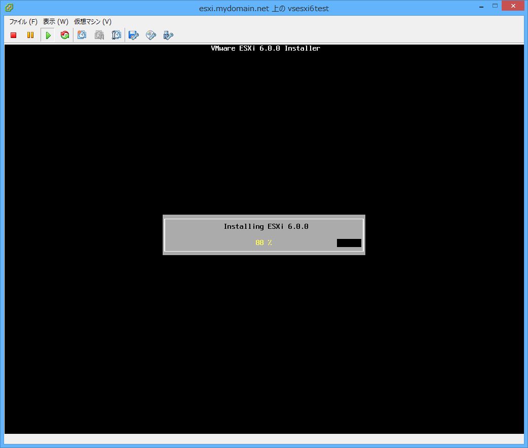Click the USB device connection icon
Screen dimensions: 528x448
click(x=168, y=35)
